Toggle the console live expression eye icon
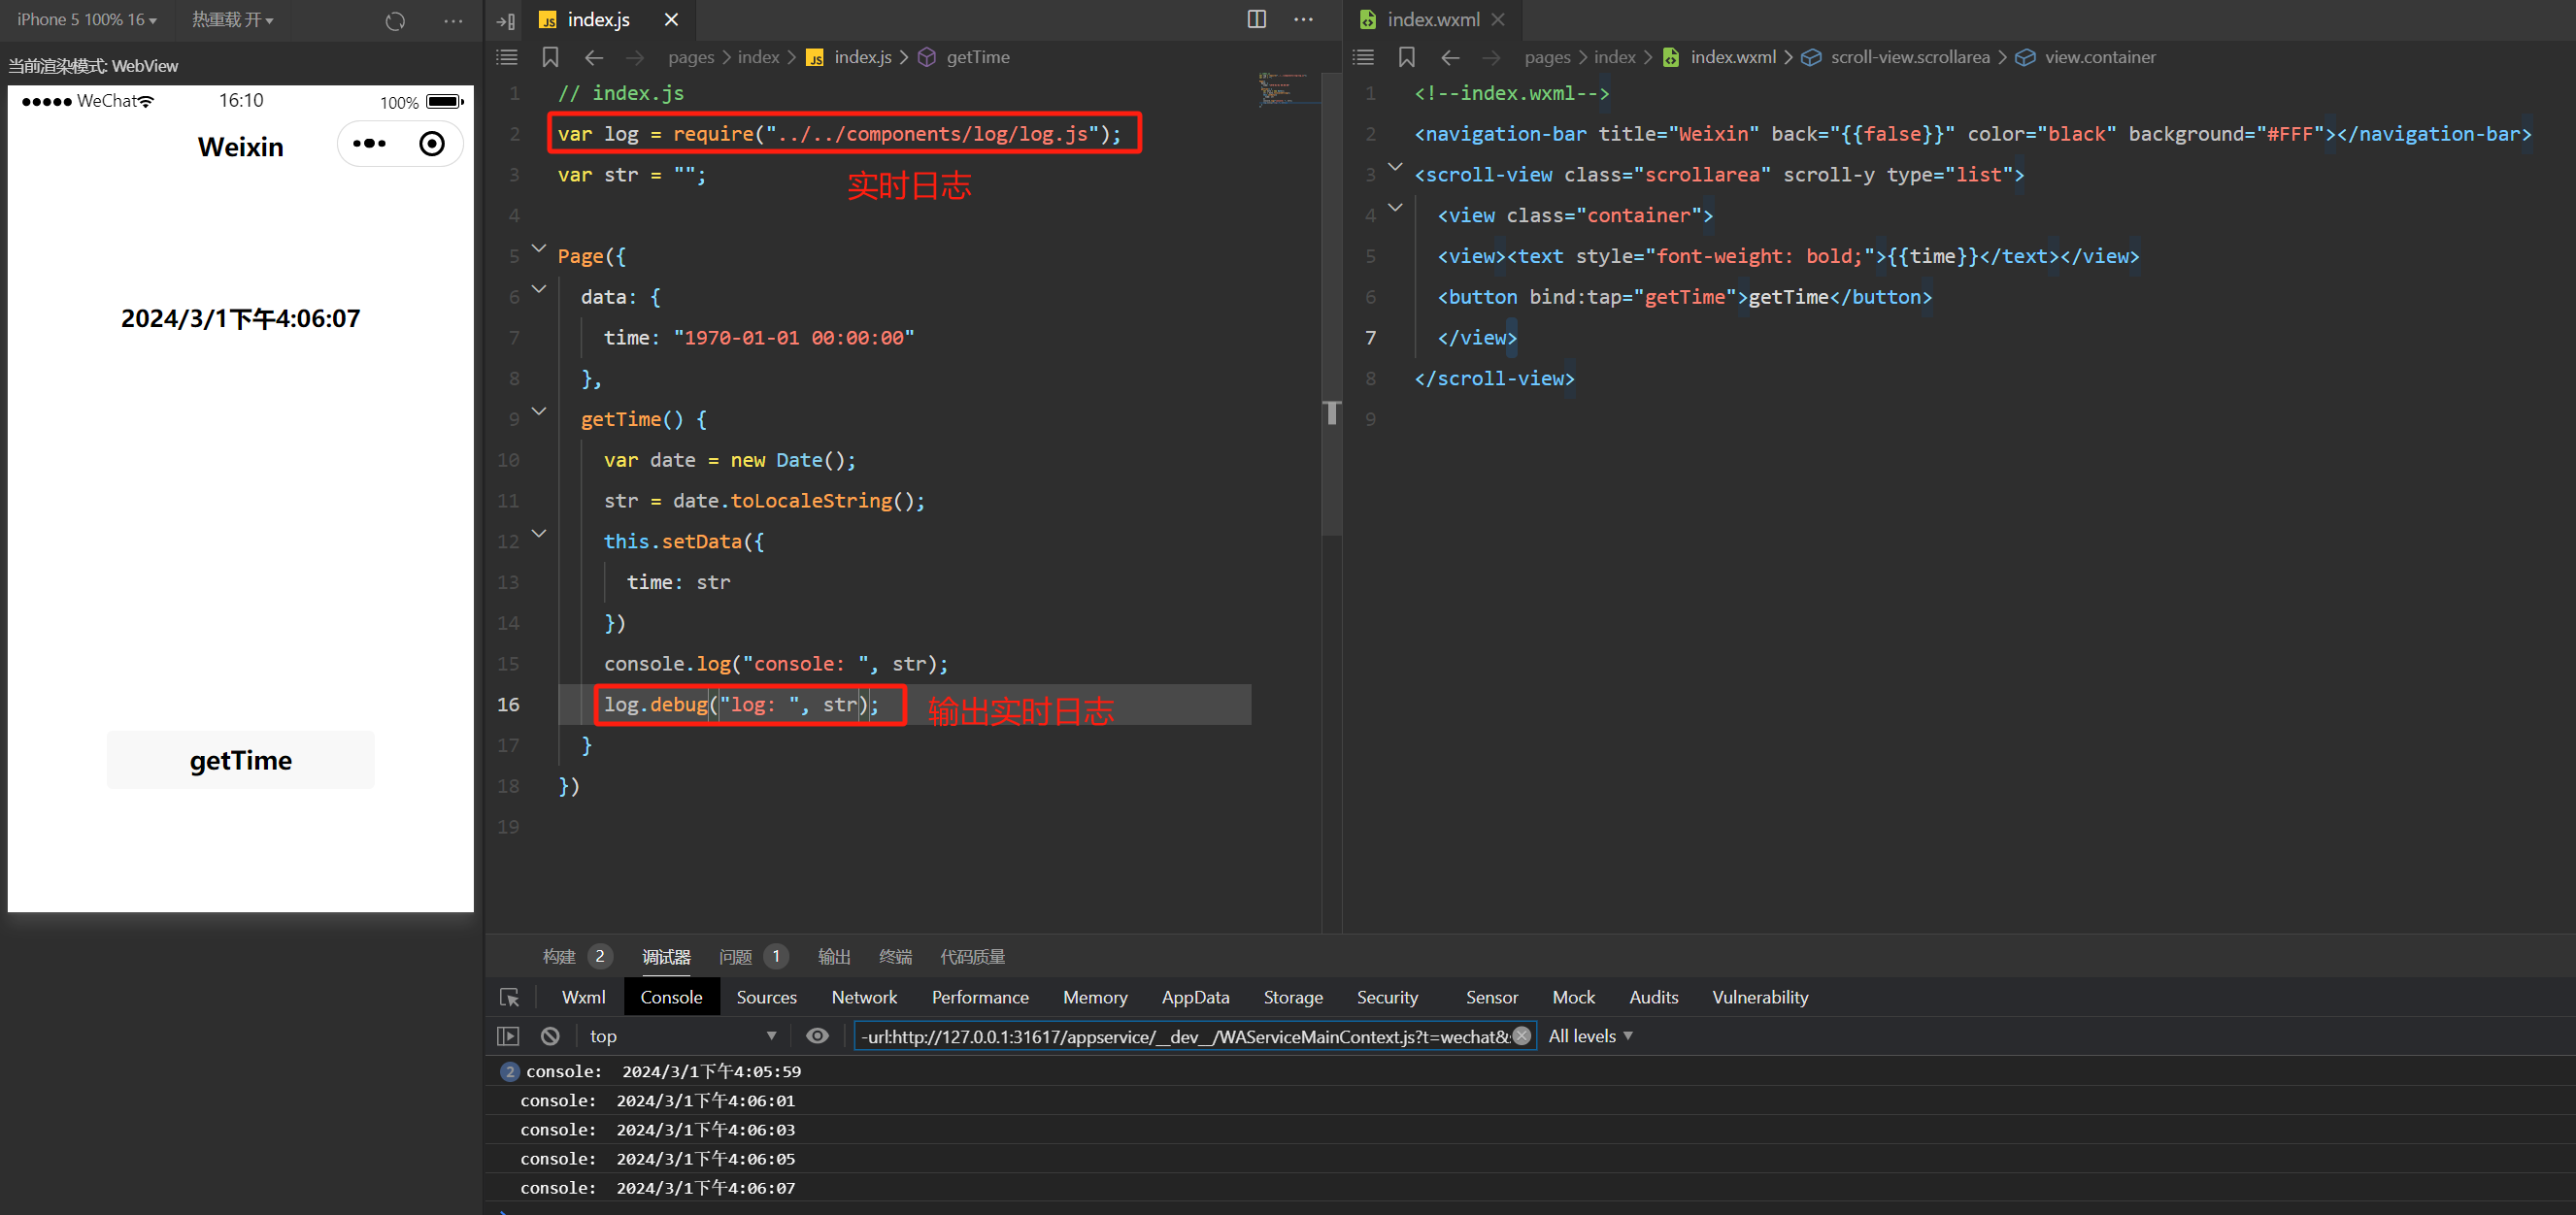Viewport: 2576px width, 1215px height. click(817, 1036)
